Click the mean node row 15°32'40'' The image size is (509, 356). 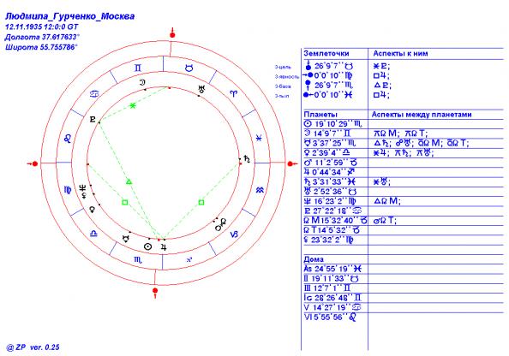click(x=335, y=221)
